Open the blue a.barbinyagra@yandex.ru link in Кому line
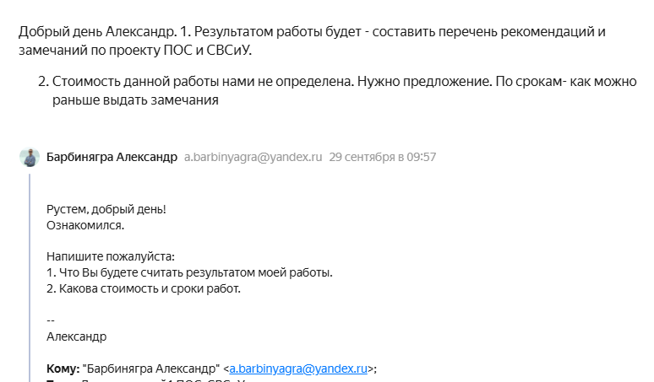The width and height of the screenshot is (654, 382). [x=299, y=368]
